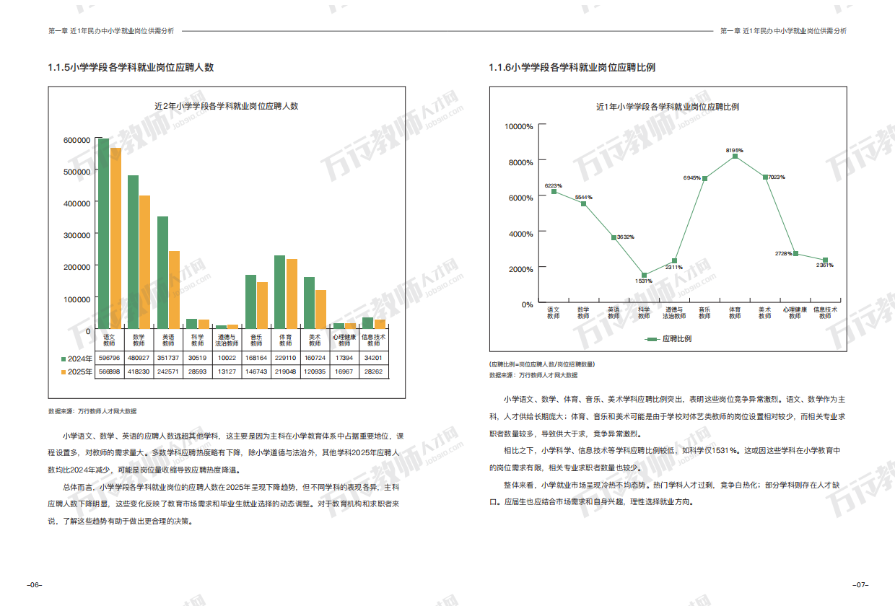Click table cell 28593

[x=197, y=372]
